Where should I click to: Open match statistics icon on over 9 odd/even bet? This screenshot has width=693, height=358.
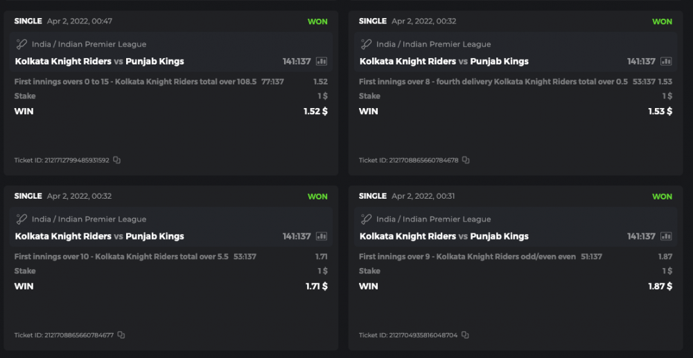coord(666,236)
